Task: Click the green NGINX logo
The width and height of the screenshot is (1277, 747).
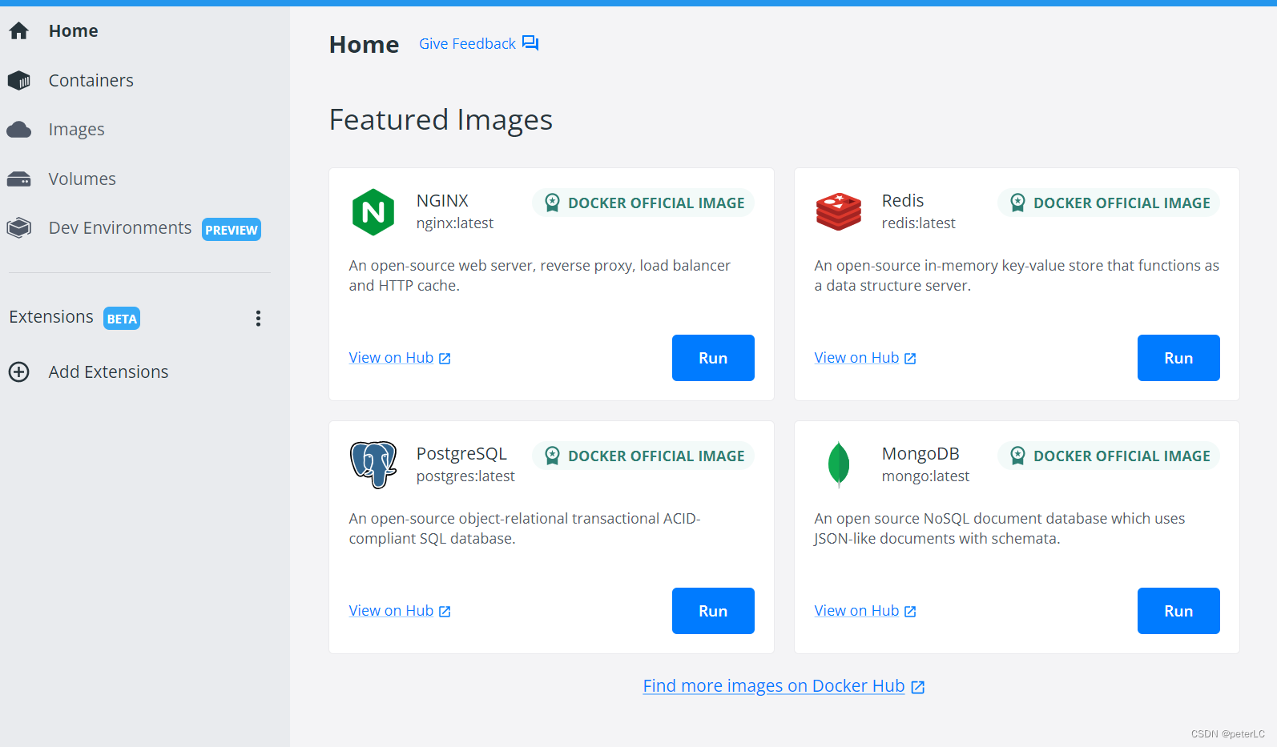Action: [373, 212]
